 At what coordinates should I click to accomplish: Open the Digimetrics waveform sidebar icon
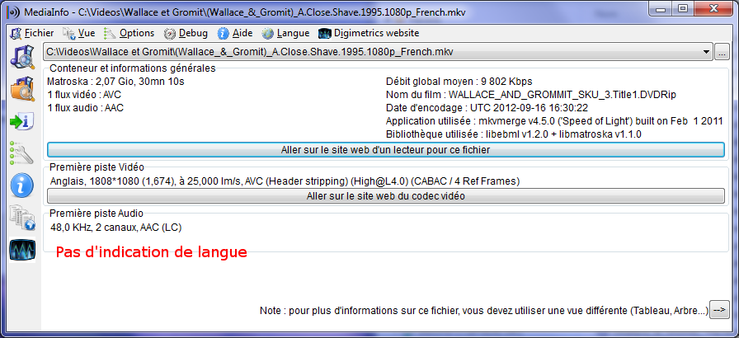(22, 250)
